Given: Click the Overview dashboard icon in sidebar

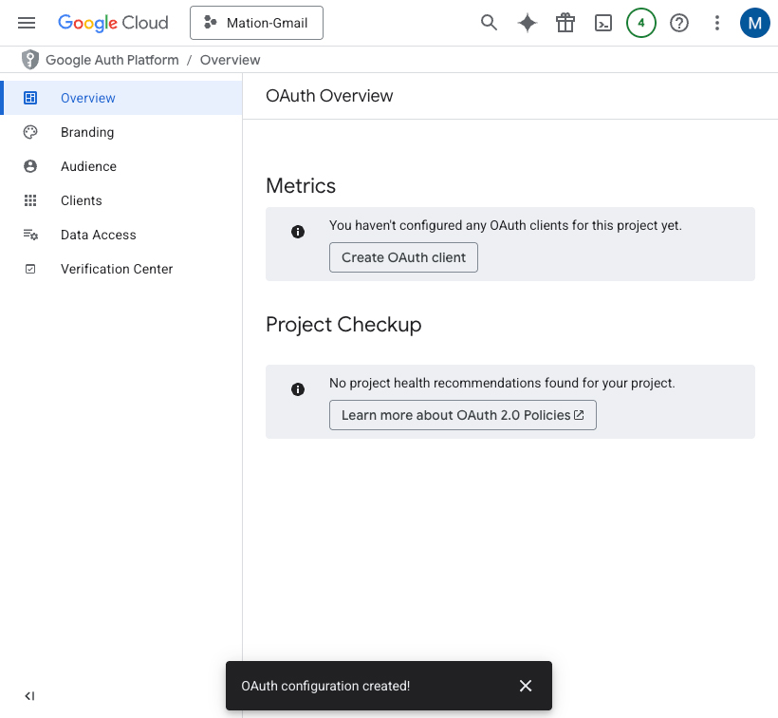Looking at the screenshot, I should [x=30, y=98].
